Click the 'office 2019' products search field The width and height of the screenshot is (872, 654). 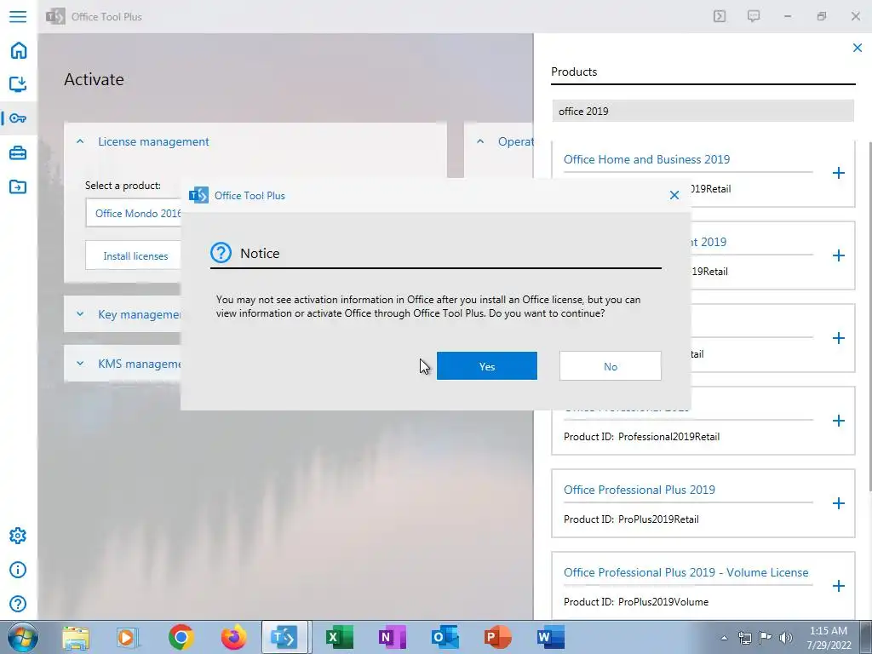(703, 112)
